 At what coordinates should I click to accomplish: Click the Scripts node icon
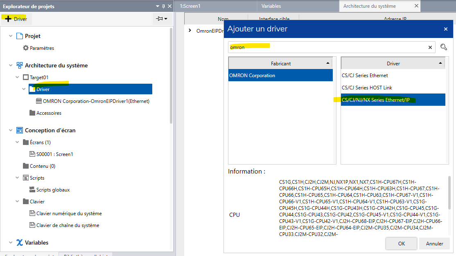click(26, 178)
